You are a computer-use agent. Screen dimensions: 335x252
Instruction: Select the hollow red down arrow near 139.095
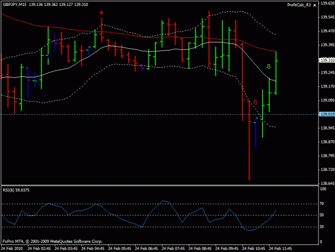(x=256, y=102)
